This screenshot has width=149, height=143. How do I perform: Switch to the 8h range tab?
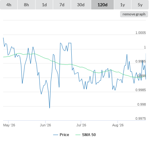26,5
